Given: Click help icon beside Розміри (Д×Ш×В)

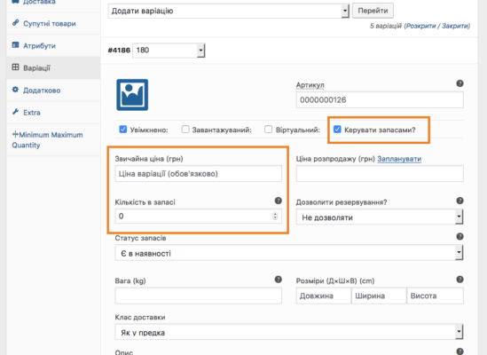Looking at the screenshot, I should 460,280.
